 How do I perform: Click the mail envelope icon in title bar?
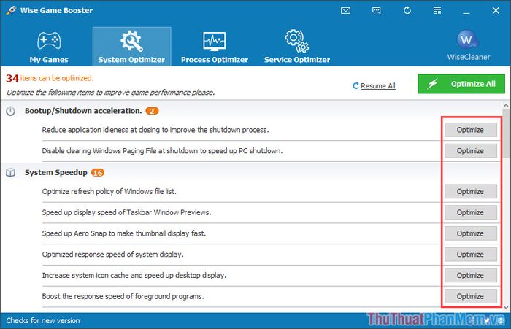point(345,10)
